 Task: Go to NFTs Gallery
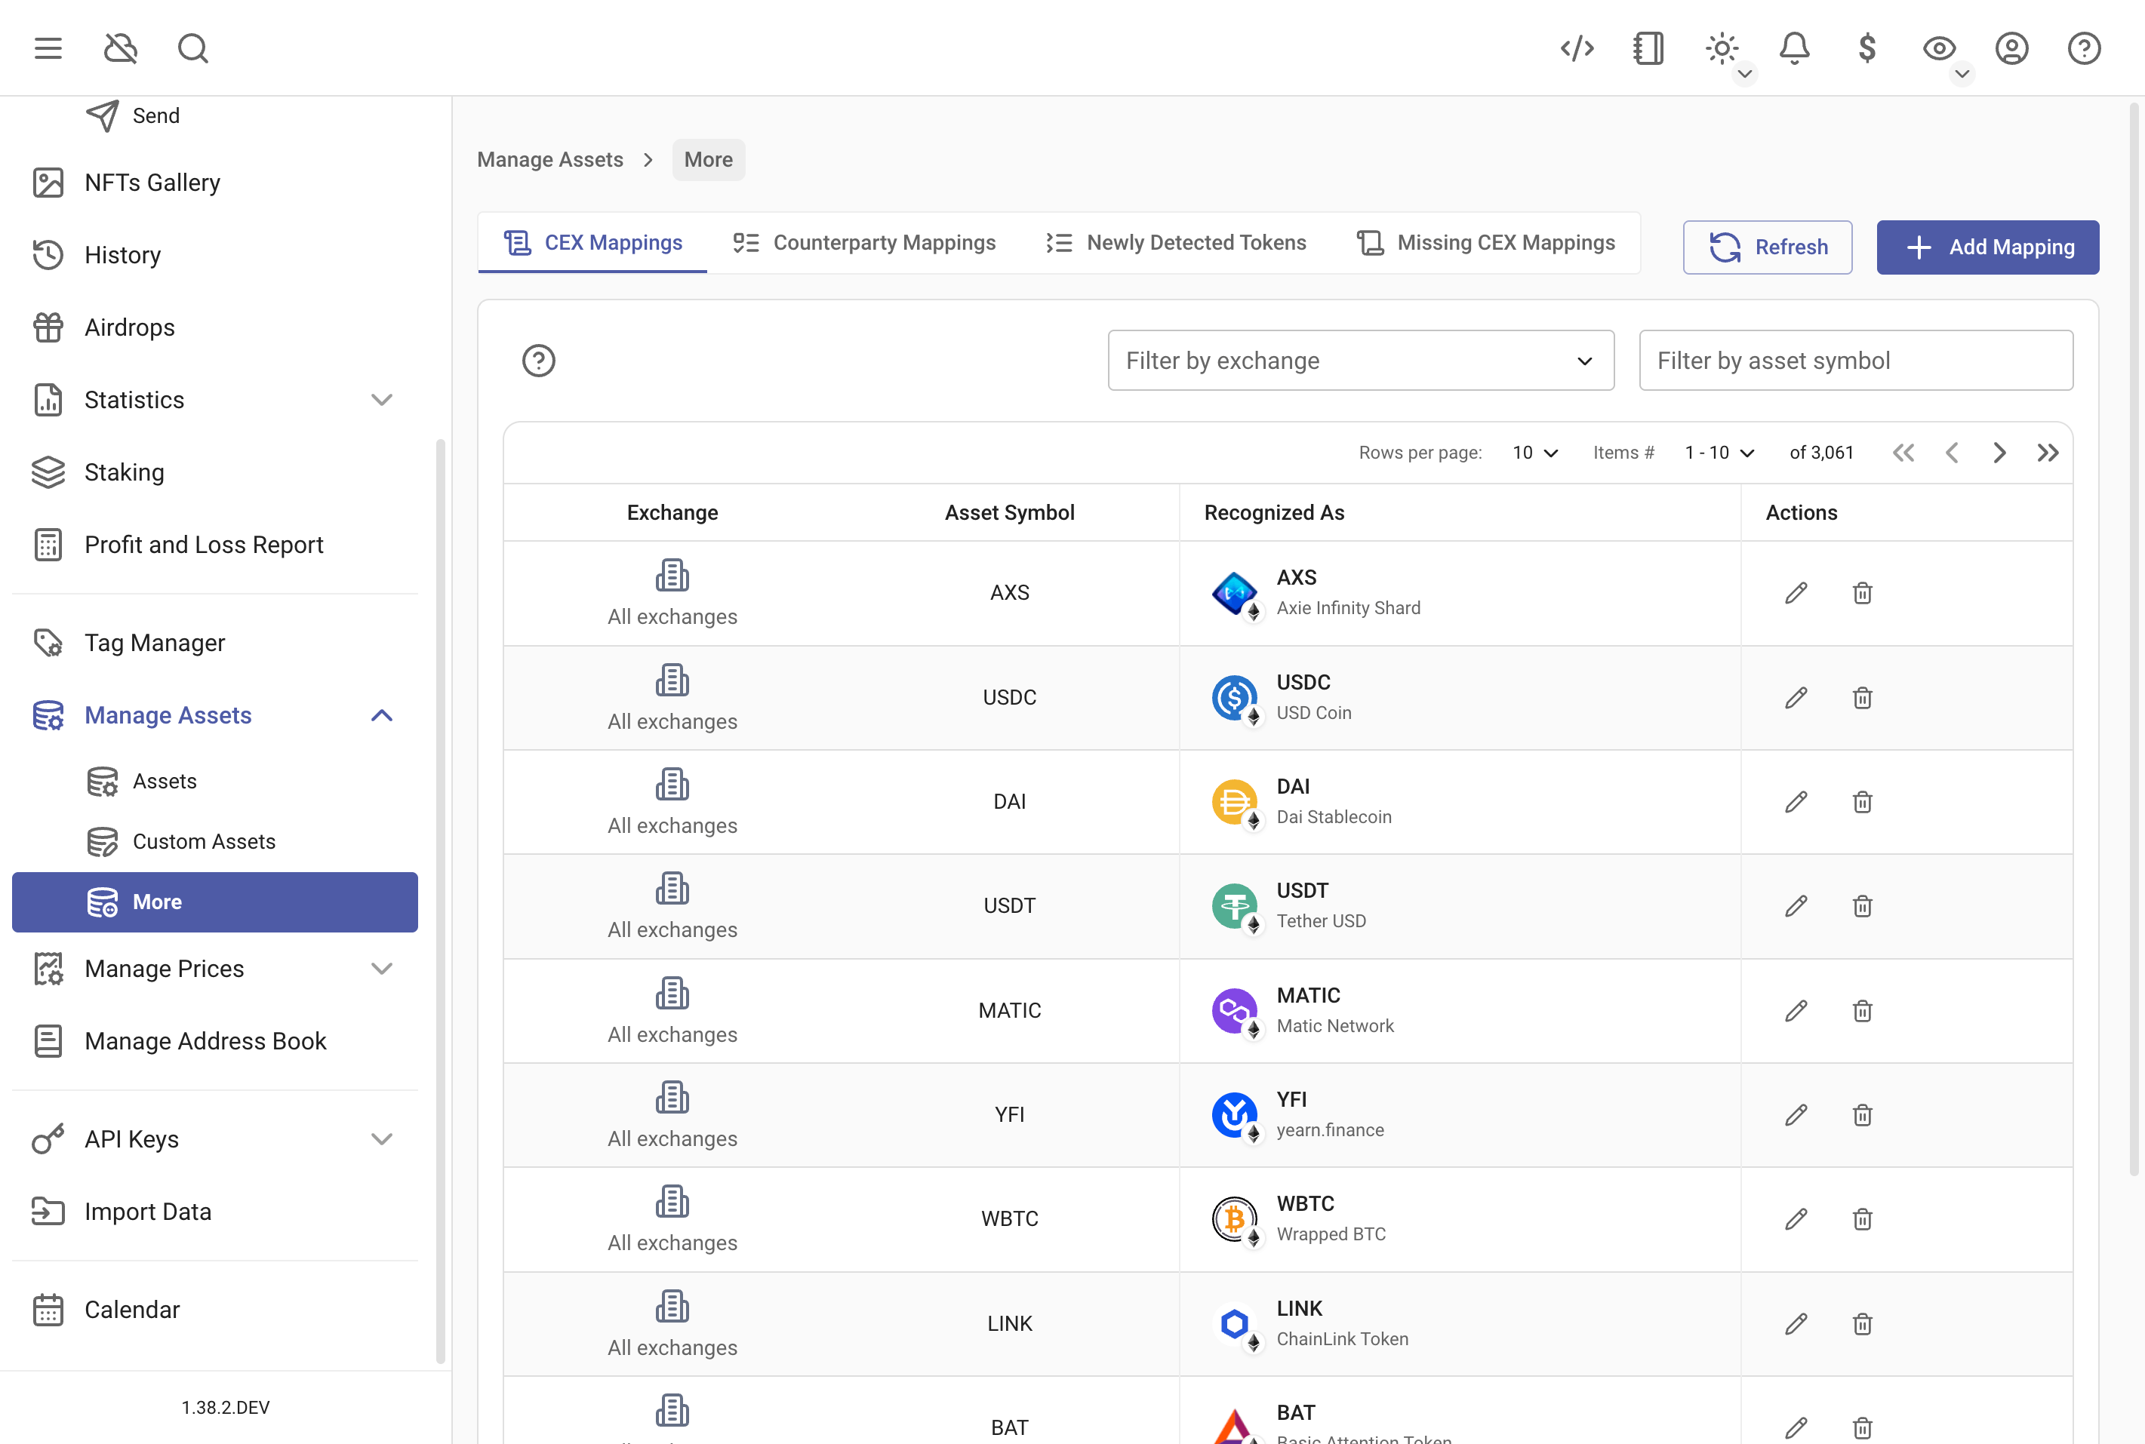pos(214,183)
